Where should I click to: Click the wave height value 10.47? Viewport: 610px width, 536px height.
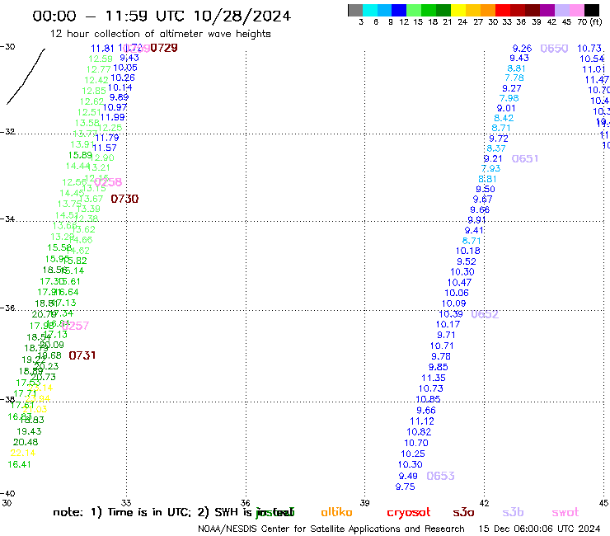tap(459, 283)
